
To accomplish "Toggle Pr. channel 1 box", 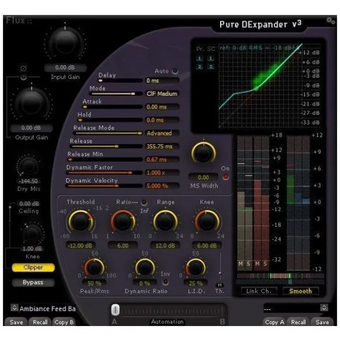I will click(x=199, y=58).
